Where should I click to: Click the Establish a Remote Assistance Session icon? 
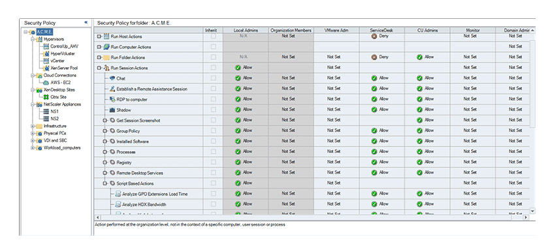pyautogui.click(x=112, y=89)
